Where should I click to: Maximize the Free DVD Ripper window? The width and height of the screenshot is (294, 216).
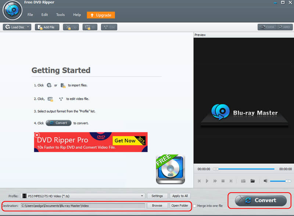pyautogui.click(x=283, y=3)
